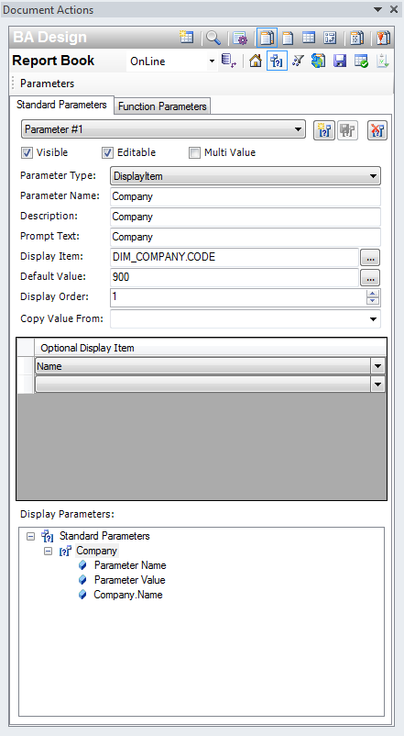The height and width of the screenshot is (736, 404).
Task: Click the funnel filter icon
Action: (298, 61)
